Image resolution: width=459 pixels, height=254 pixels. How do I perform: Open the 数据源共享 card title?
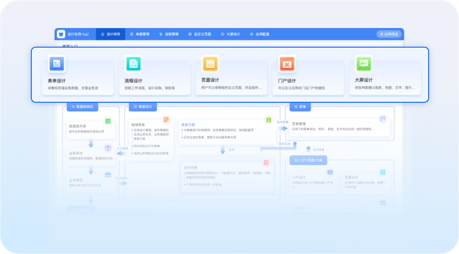78,126
